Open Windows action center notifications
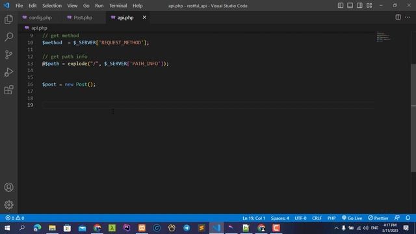416x234 pixels. tap(406, 228)
